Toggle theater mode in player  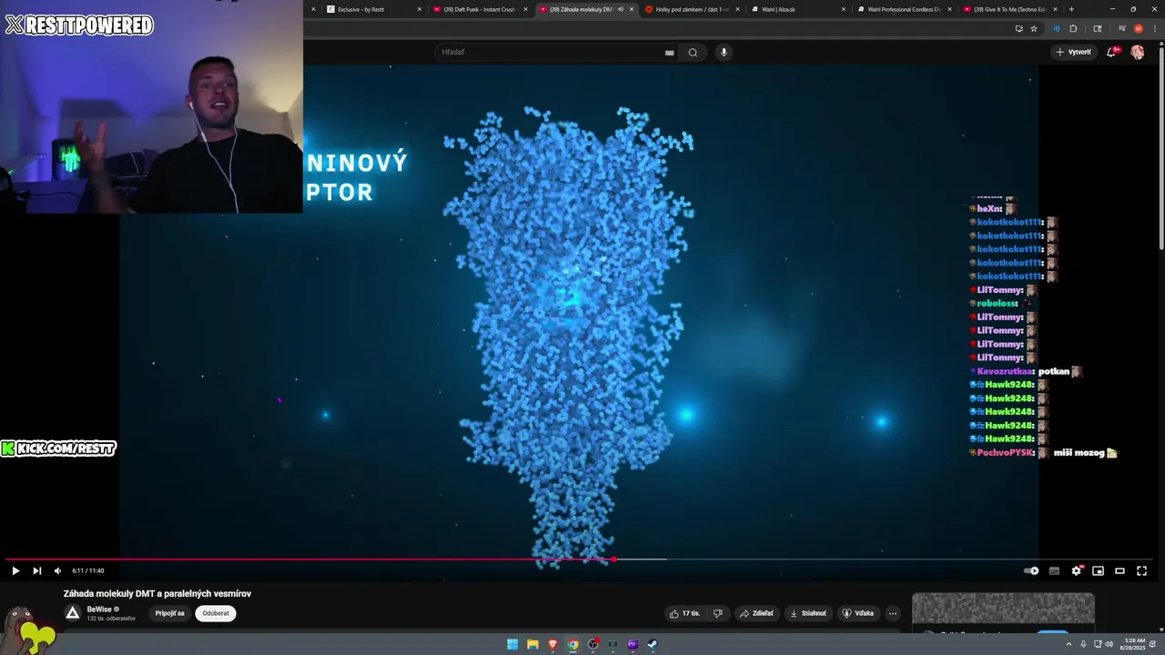click(1119, 570)
